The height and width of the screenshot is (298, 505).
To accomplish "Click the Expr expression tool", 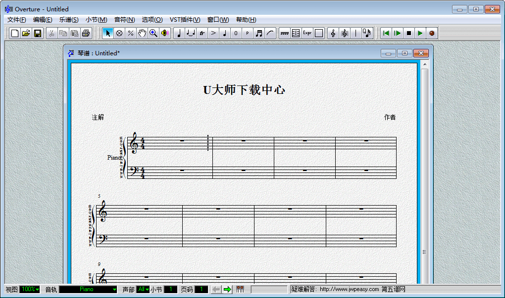I will click(x=307, y=33).
